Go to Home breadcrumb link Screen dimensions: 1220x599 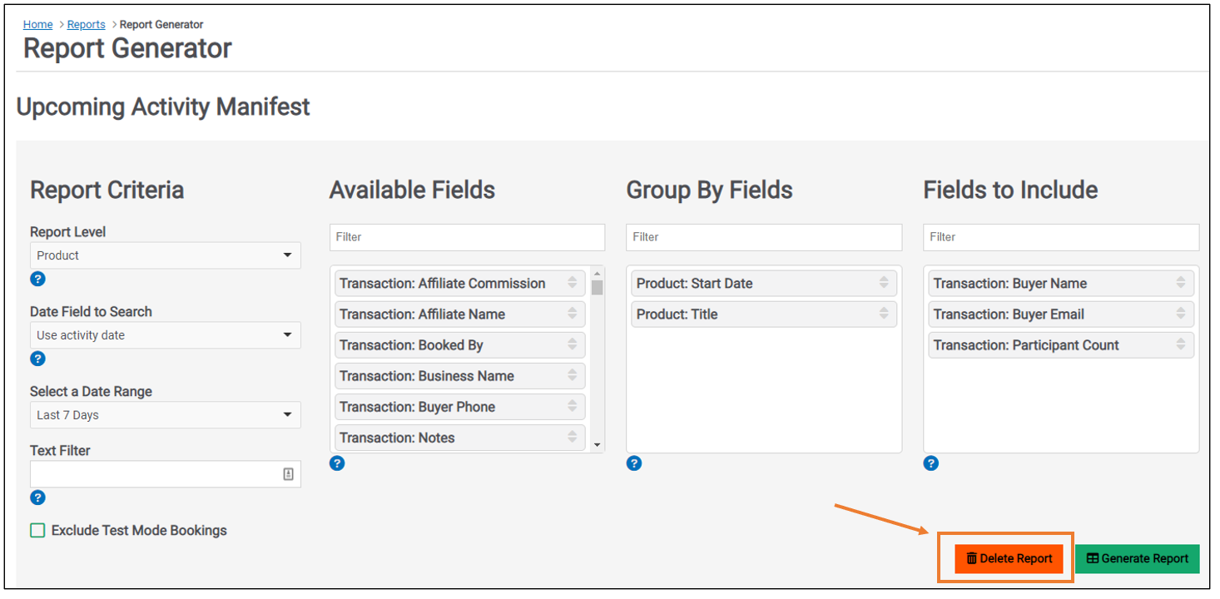coord(38,24)
